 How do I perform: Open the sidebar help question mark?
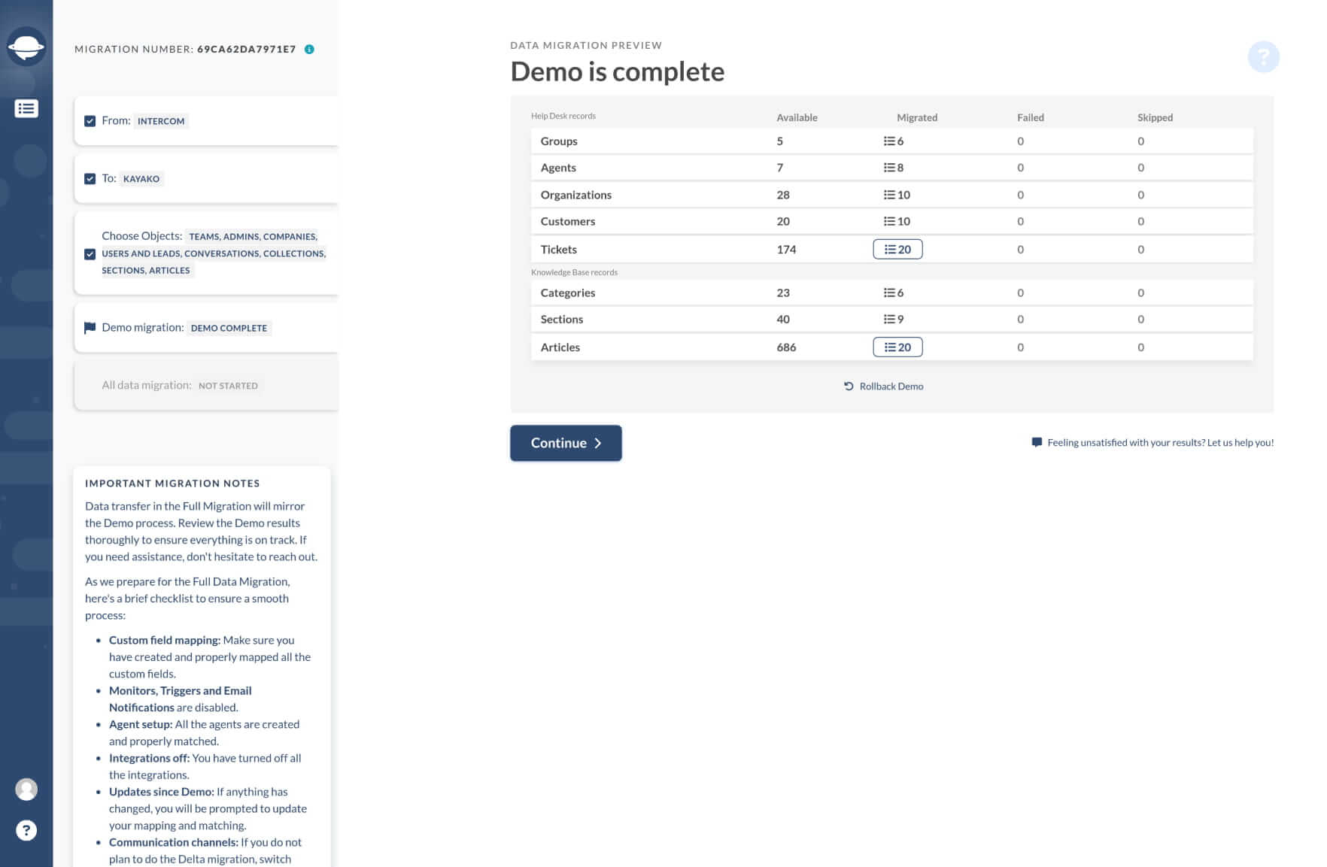26,830
